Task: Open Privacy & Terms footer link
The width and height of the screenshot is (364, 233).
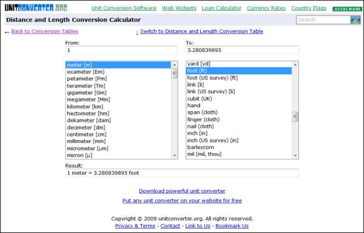Action: pos(135,226)
